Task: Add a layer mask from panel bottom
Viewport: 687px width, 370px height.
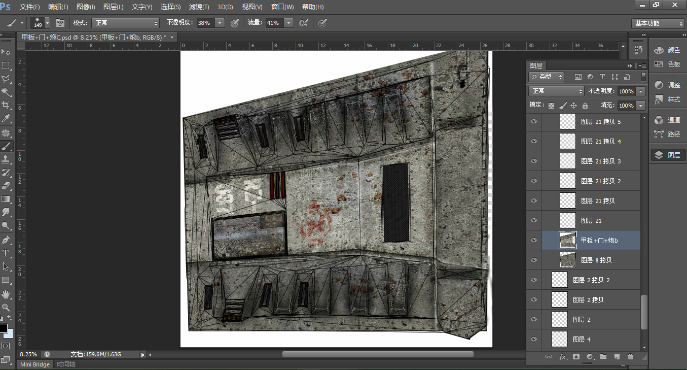Action: 576,357
